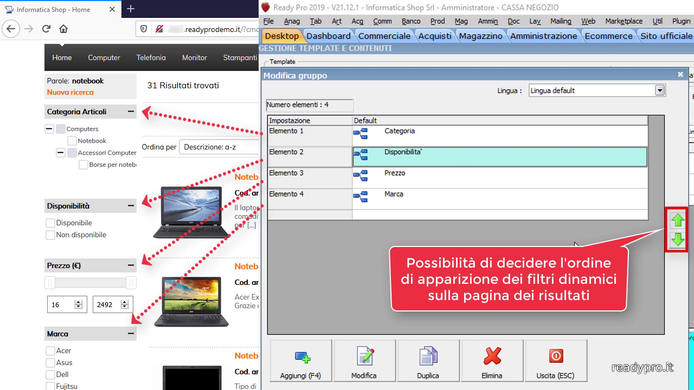Image resolution: width=694 pixels, height=390 pixels.
Task: Check the Notebook category checkbox
Action: [x=72, y=141]
